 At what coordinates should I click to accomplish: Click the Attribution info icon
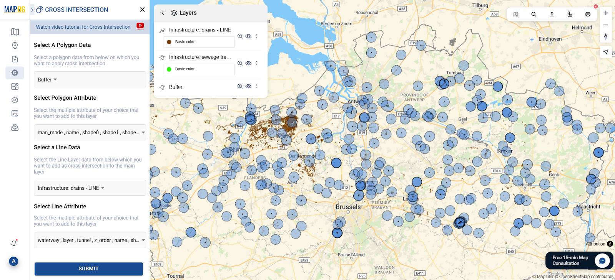click(x=610, y=244)
